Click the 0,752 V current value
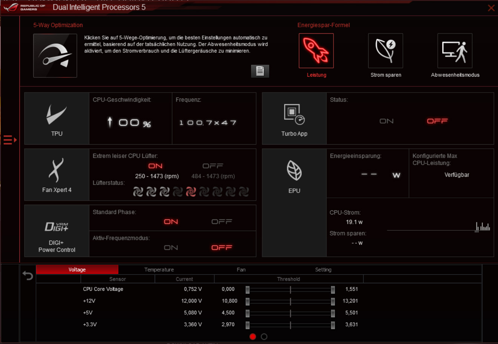 click(x=193, y=289)
